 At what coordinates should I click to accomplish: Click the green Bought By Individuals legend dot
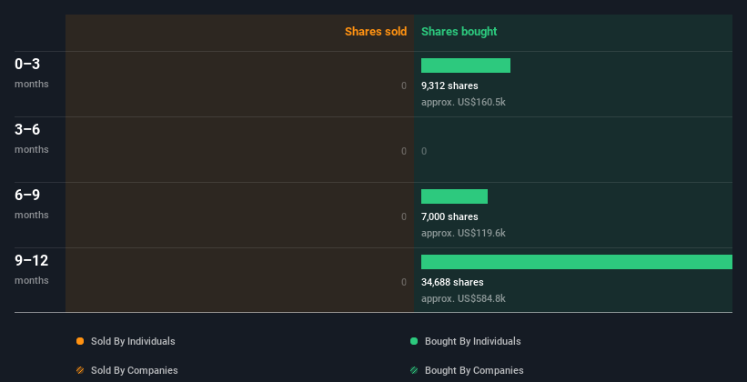pos(414,341)
